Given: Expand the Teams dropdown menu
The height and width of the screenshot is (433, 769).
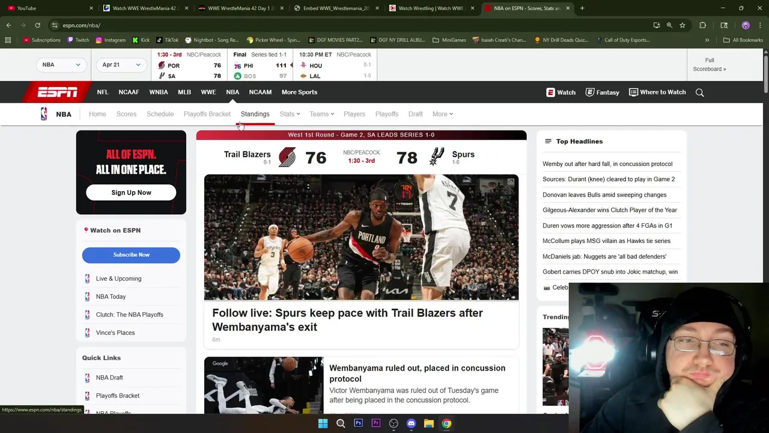Looking at the screenshot, I should coord(321,114).
